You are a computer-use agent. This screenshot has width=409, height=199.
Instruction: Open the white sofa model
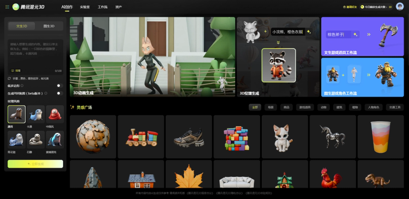click(237, 174)
